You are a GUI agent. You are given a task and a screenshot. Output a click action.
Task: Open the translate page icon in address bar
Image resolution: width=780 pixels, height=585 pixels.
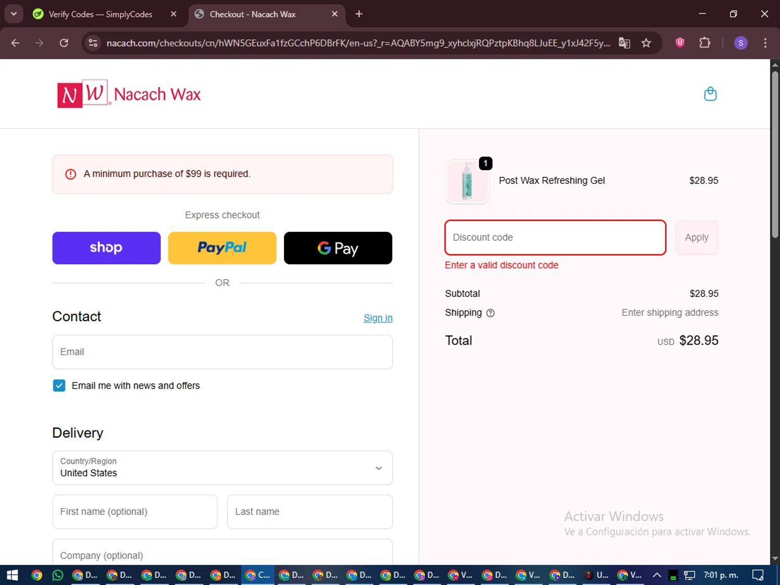point(624,43)
